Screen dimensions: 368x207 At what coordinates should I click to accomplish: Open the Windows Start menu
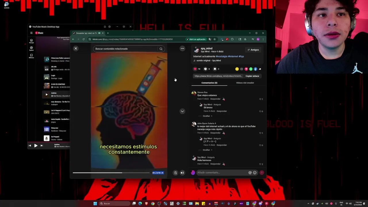click(95, 204)
